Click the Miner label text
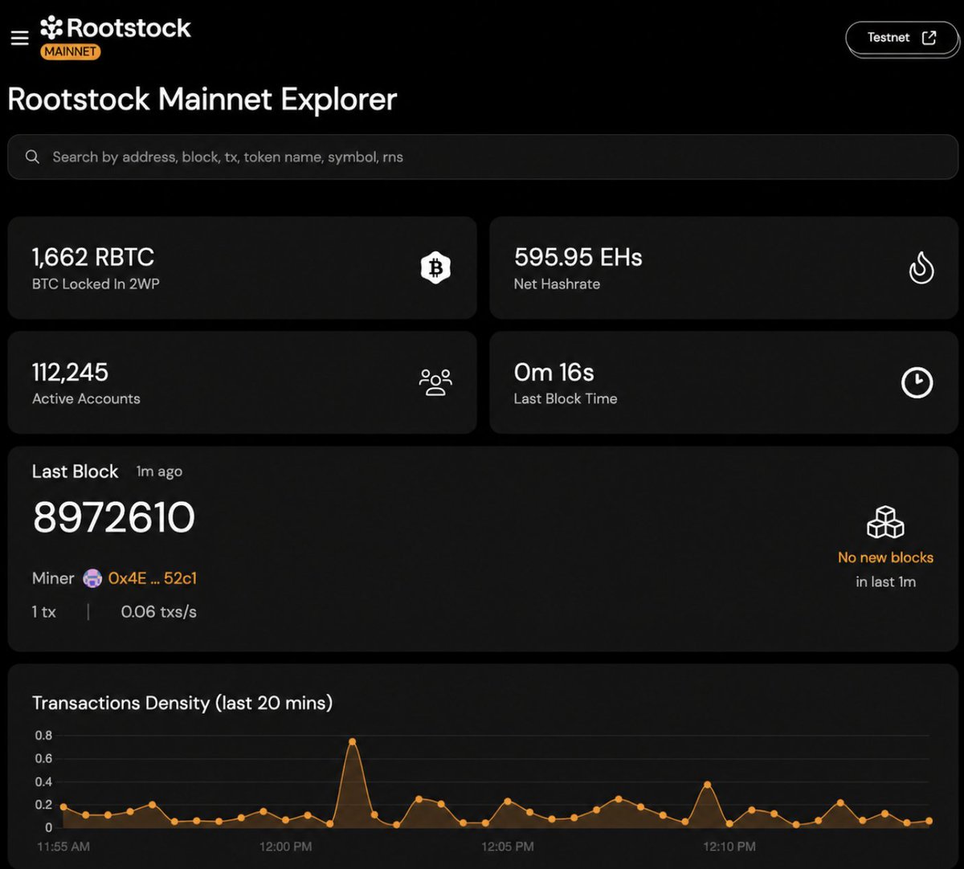Viewport: 964px width, 869px height. [53, 578]
